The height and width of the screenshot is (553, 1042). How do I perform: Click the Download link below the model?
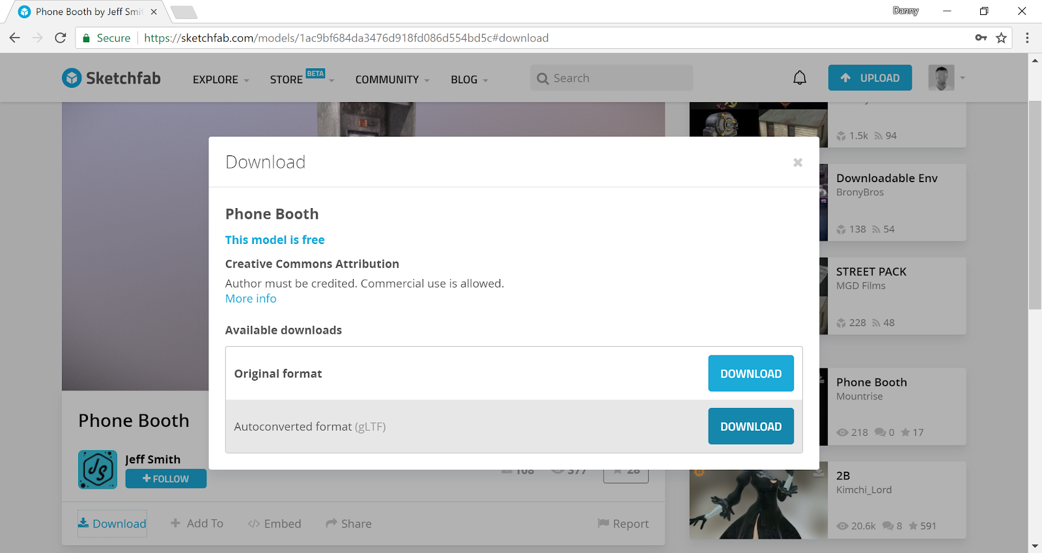click(x=112, y=524)
